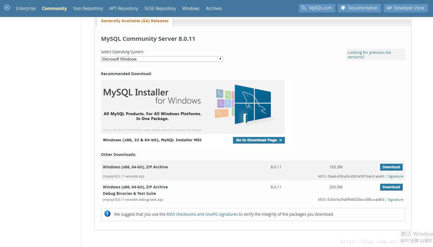The image size is (433, 247).
Task: Open Signature link for mysql-8.0.11-winx64.zip
Action: (x=395, y=176)
